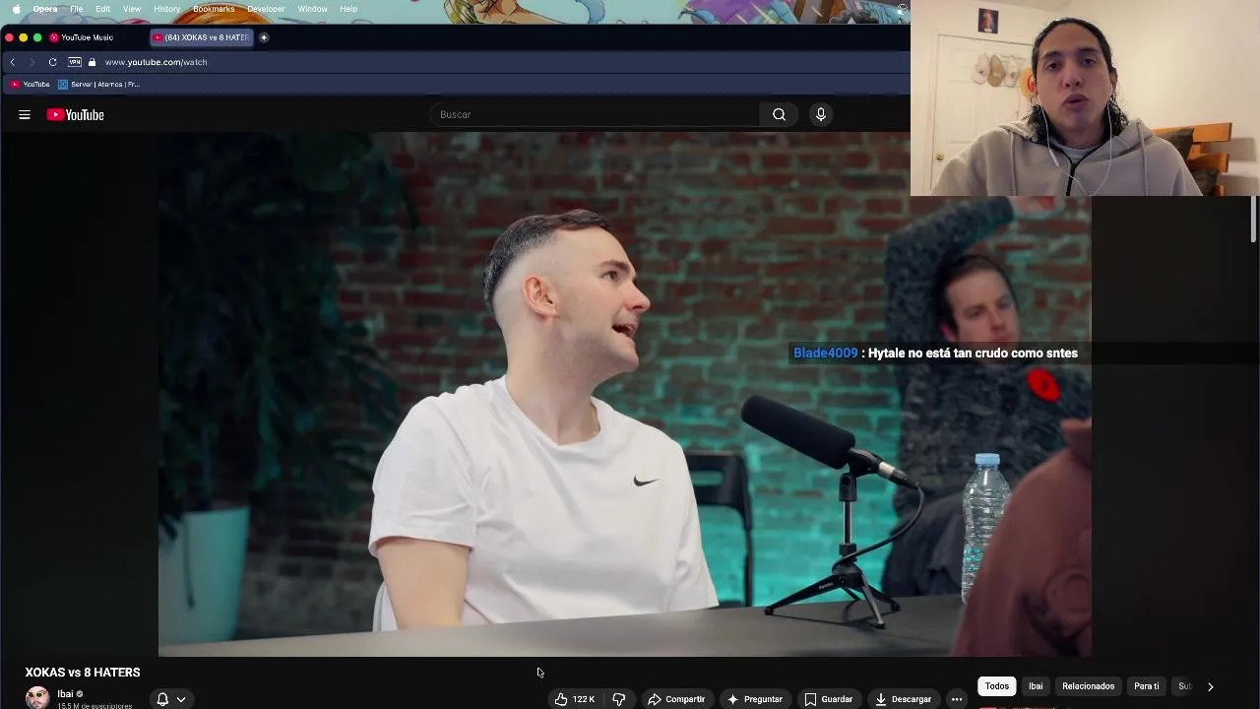This screenshot has height=709, width=1260.
Task: Go to YouTube home via logo
Action: click(x=75, y=115)
